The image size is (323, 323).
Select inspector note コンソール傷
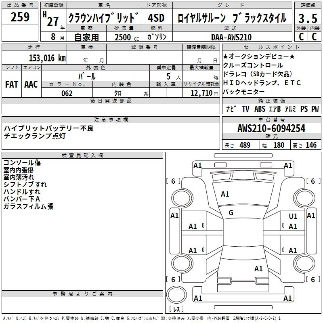pos(22,163)
